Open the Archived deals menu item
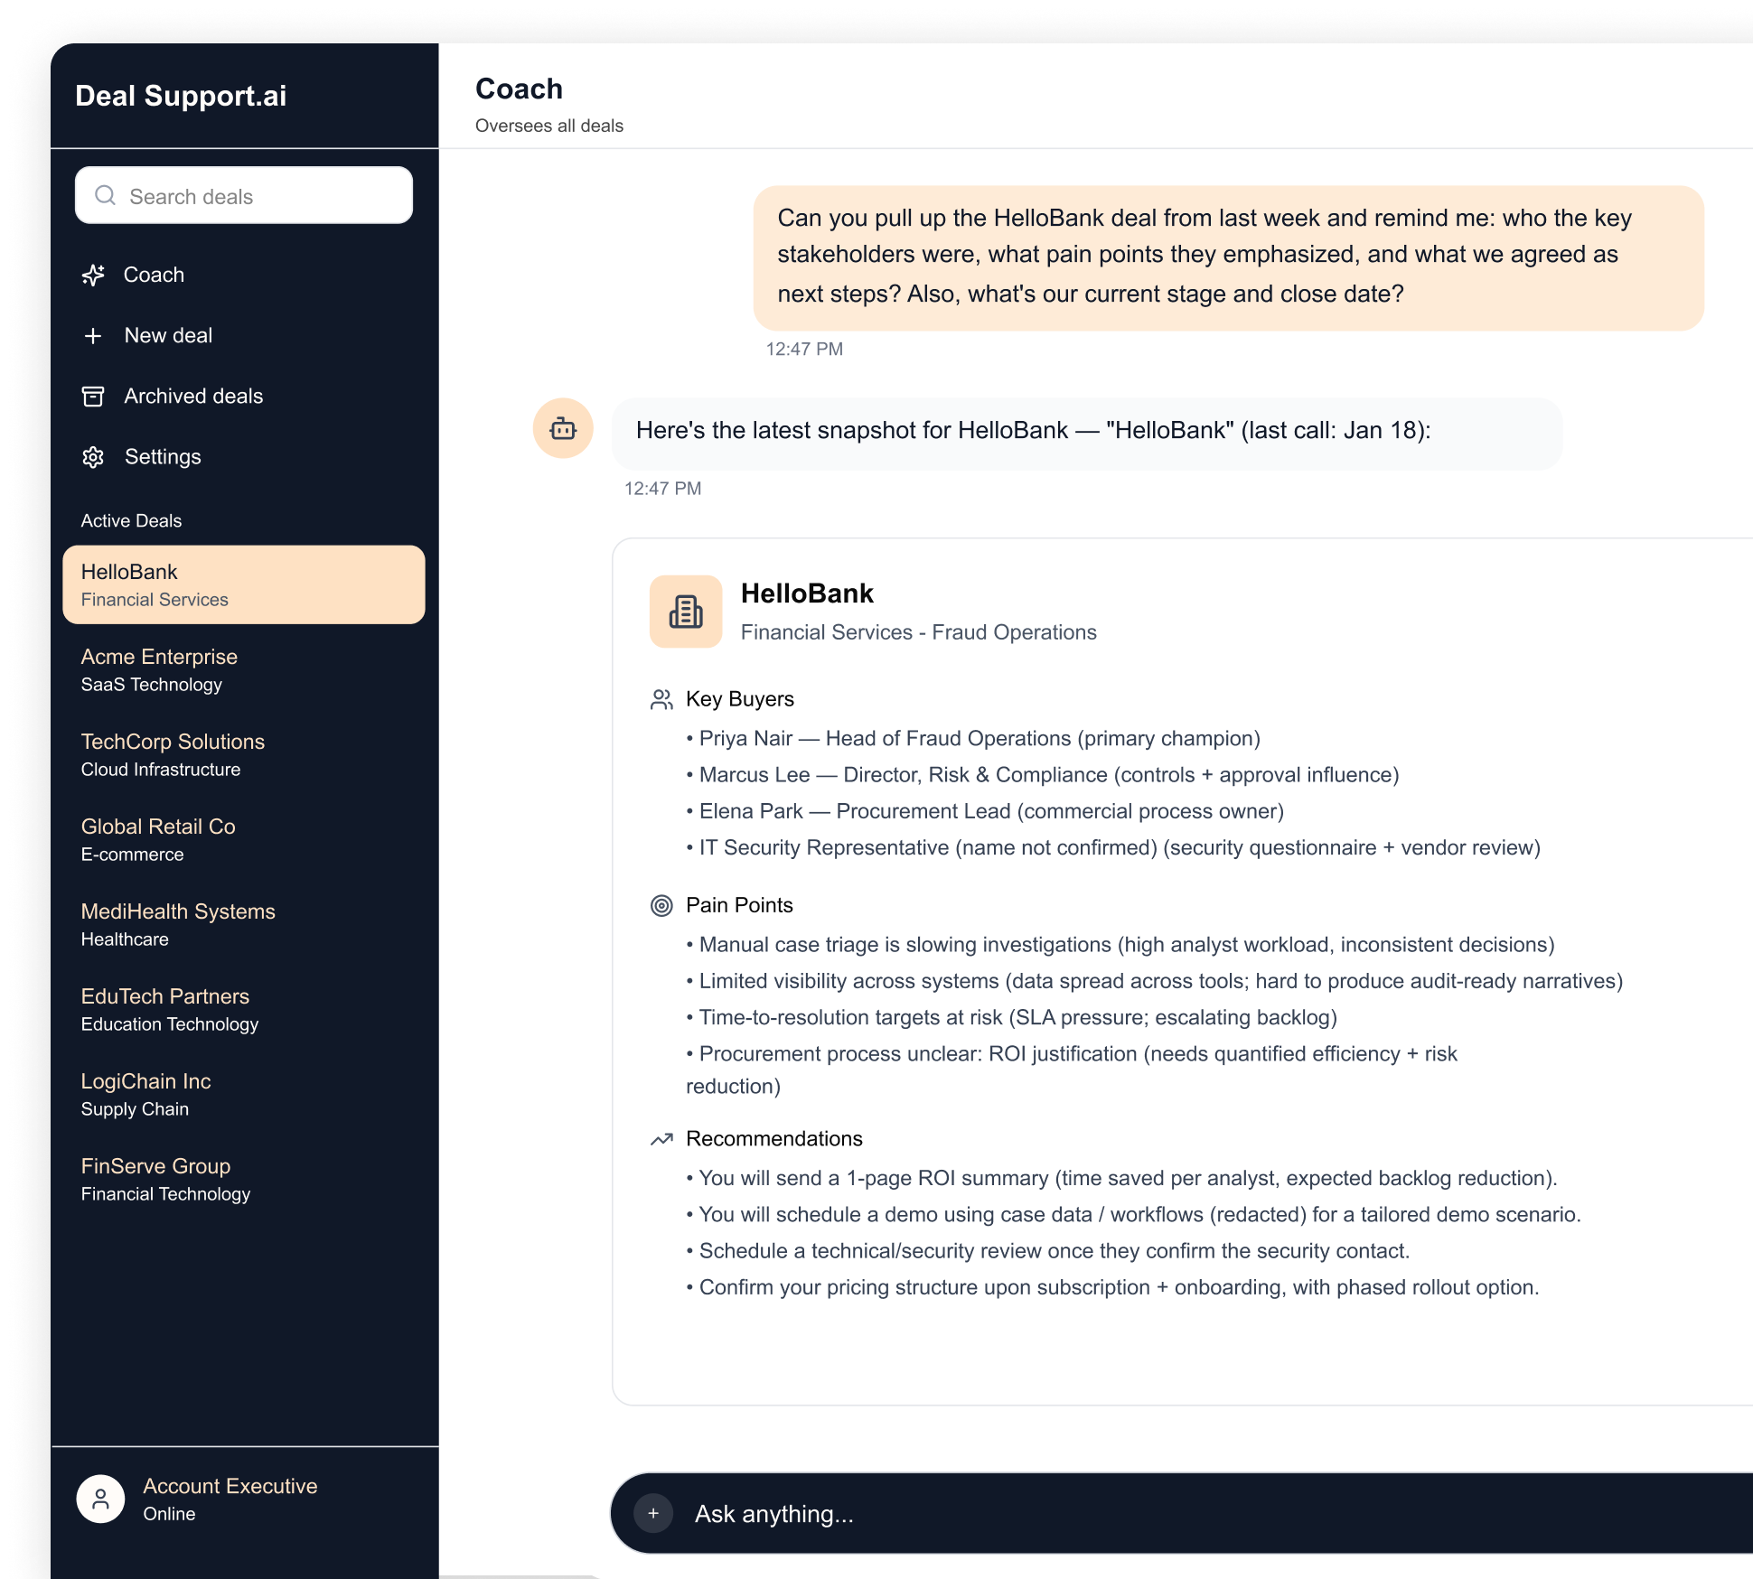Image resolution: width=1753 pixels, height=1579 pixels. tap(193, 397)
